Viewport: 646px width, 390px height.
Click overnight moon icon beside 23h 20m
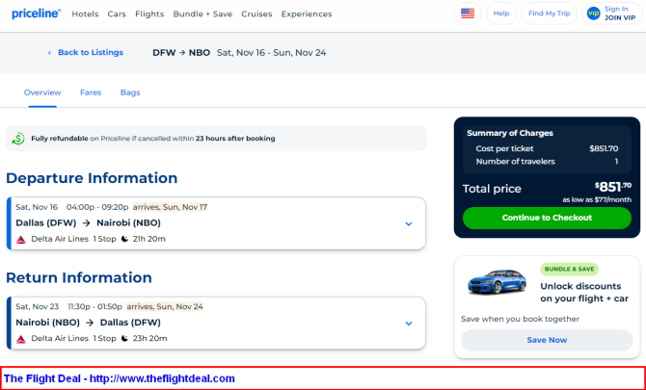coord(124,339)
